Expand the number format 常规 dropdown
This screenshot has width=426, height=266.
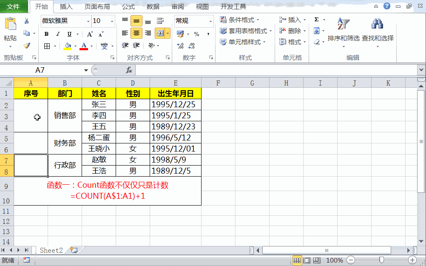tap(210, 21)
